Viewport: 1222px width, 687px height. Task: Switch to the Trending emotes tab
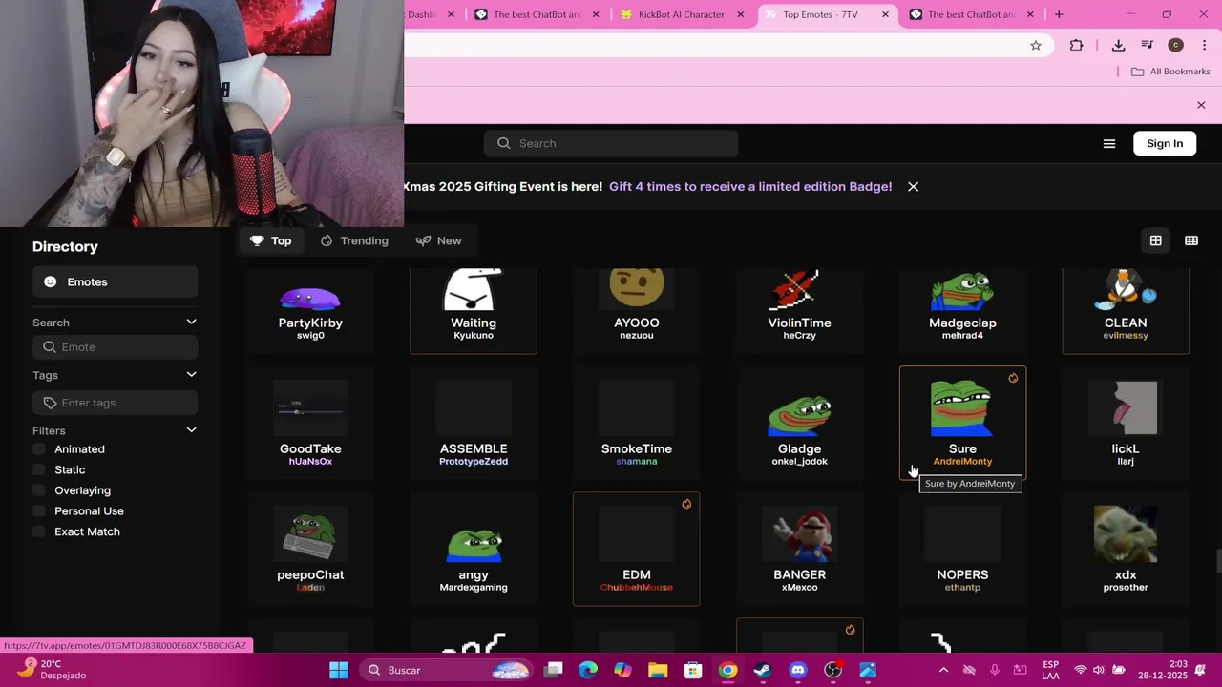point(354,240)
